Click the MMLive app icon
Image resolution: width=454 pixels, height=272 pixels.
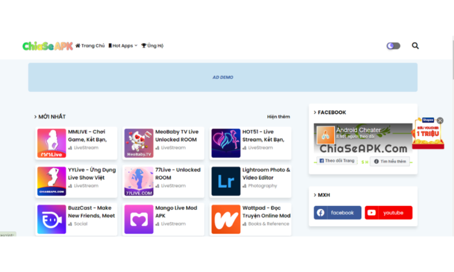51,143
